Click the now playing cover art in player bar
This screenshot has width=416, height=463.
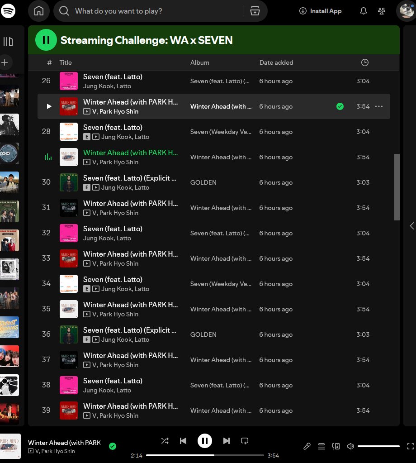(x=10, y=446)
